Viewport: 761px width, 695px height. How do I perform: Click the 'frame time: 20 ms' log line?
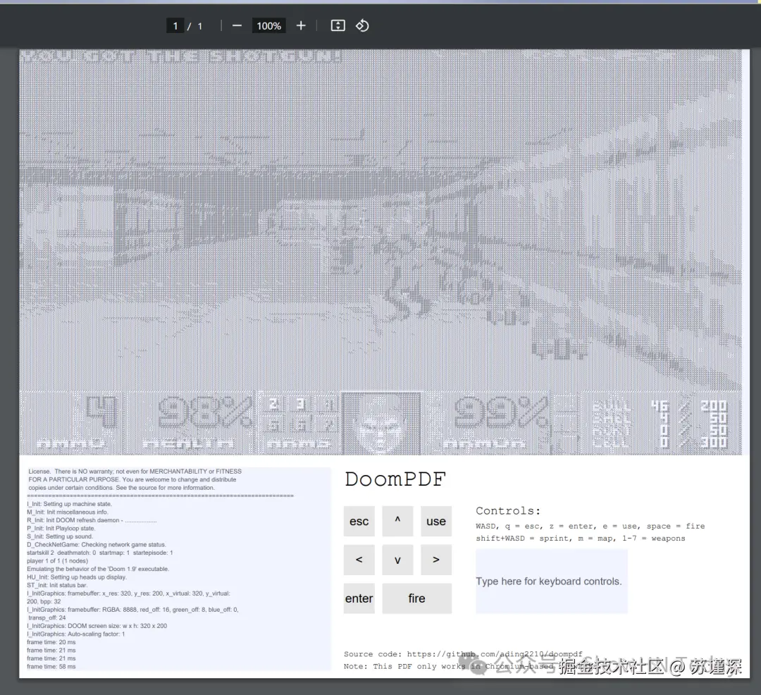pos(51,642)
